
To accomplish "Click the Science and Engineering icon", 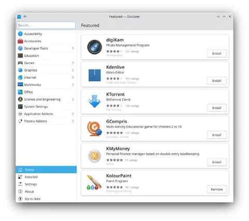I will (x=20, y=99).
